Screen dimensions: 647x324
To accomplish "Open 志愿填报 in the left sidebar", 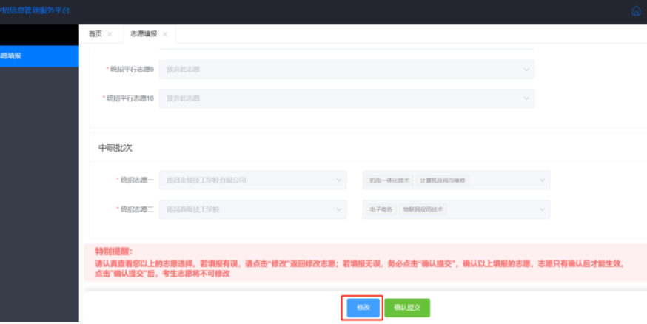I will tap(22, 55).
